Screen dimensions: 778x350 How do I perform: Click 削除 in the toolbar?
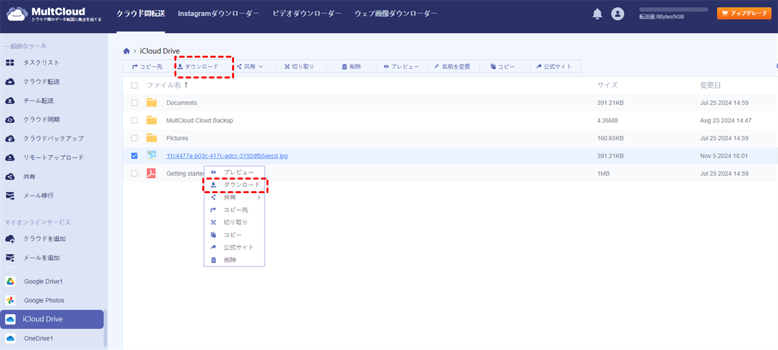(x=351, y=66)
